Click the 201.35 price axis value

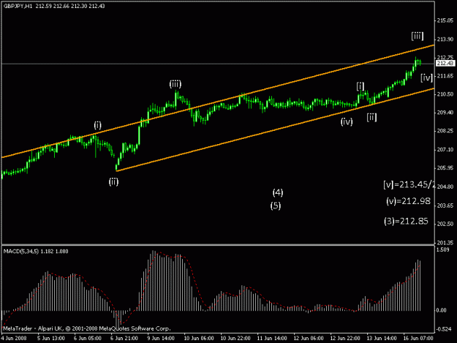445,243
